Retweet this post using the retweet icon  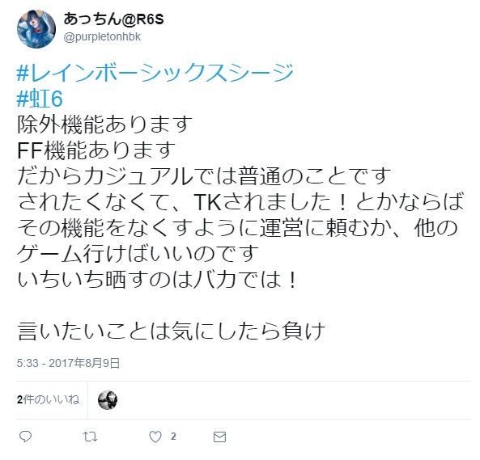tap(91, 437)
